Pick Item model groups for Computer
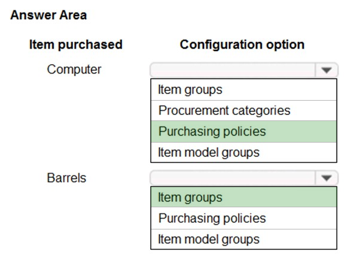This screenshot has width=357, height=266. tap(243, 152)
